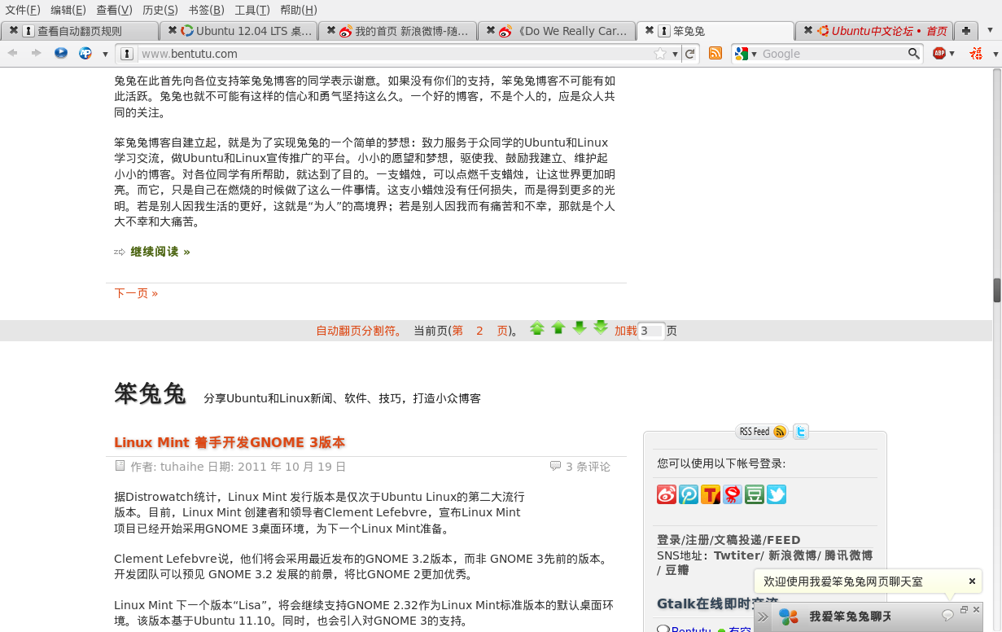
Task: Jump to the bottom with the double down arrow
Action: tap(601, 328)
